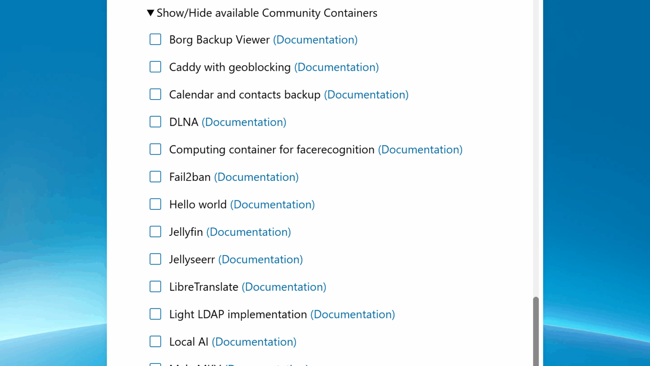Check Computing container for facerecognition

point(155,149)
